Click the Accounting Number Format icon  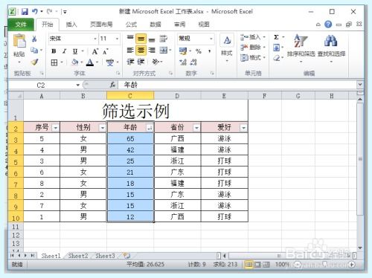(183, 51)
